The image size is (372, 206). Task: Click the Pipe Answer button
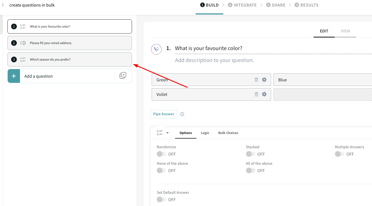pos(163,114)
